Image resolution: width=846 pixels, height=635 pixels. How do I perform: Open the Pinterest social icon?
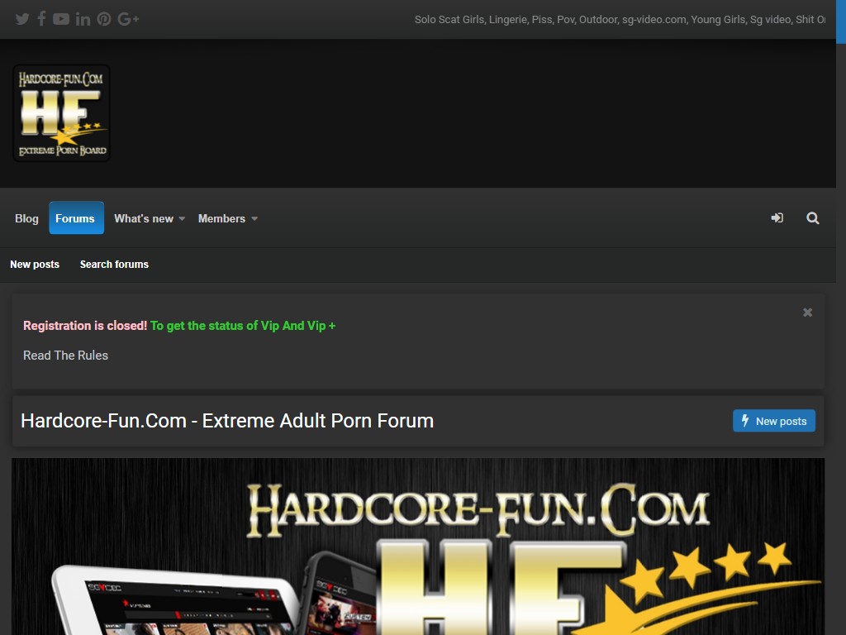click(x=104, y=20)
